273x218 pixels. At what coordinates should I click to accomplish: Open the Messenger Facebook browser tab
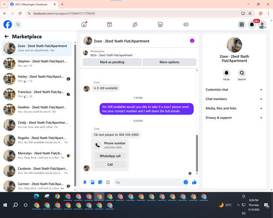click(33, 4)
